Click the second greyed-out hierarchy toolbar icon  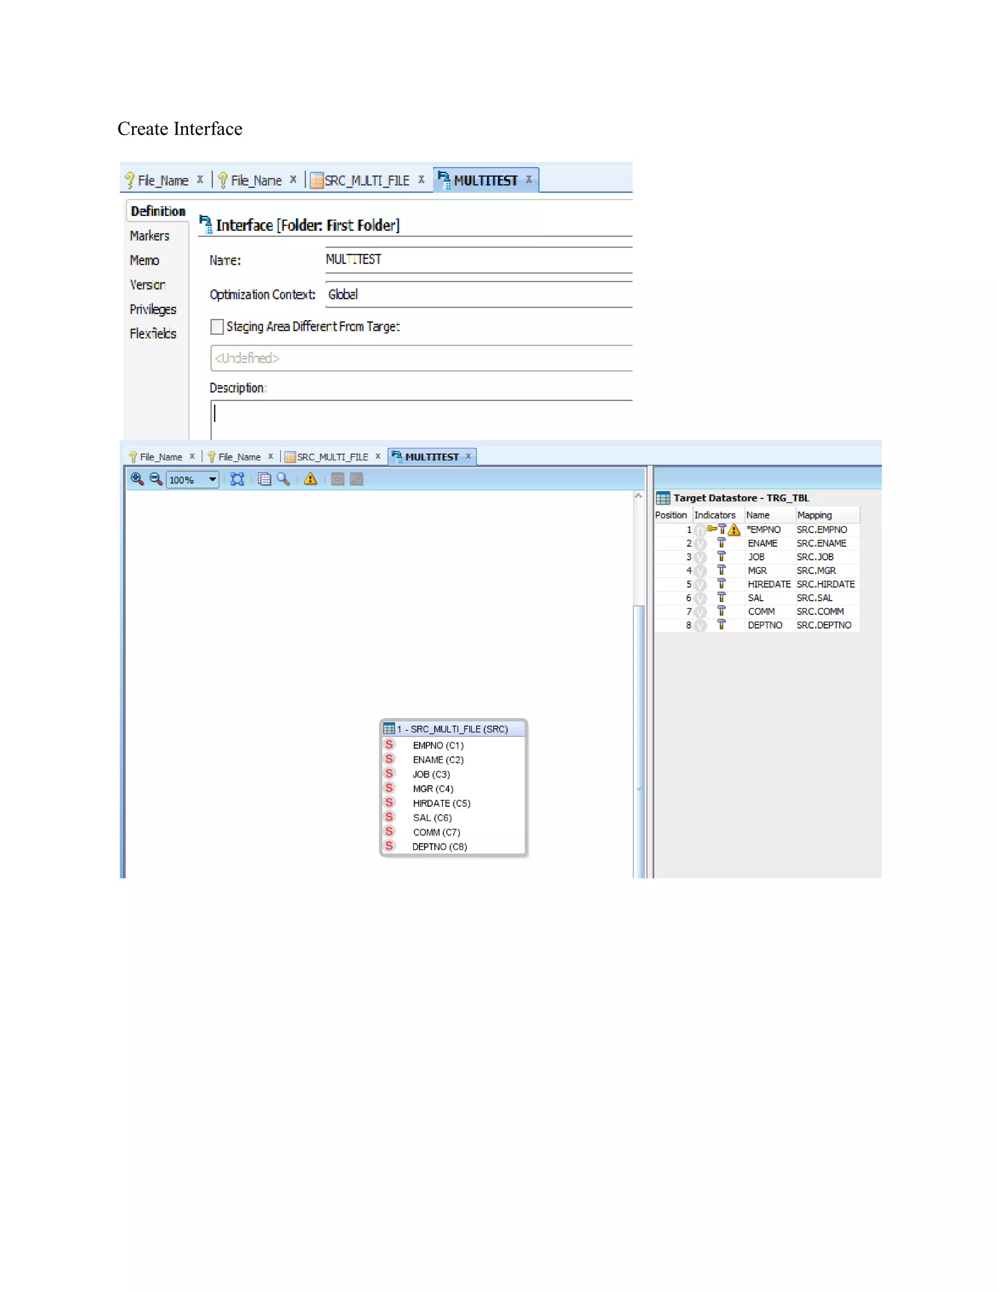coord(357,479)
